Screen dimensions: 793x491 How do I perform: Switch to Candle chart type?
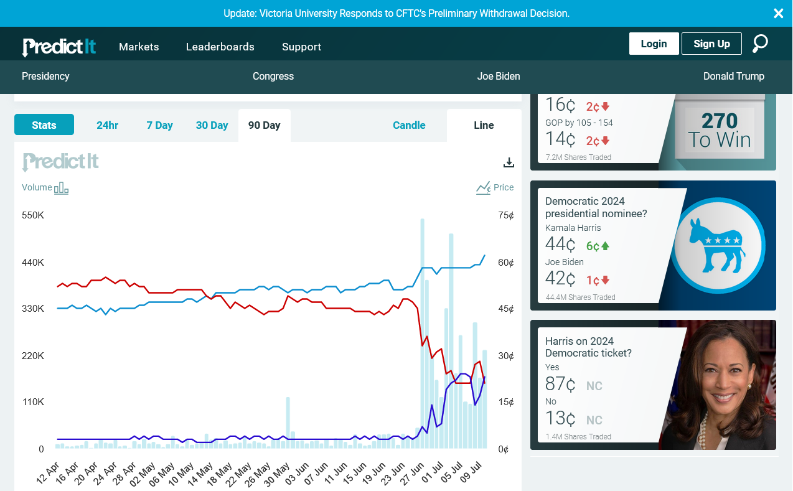click(x=409, y=125)
